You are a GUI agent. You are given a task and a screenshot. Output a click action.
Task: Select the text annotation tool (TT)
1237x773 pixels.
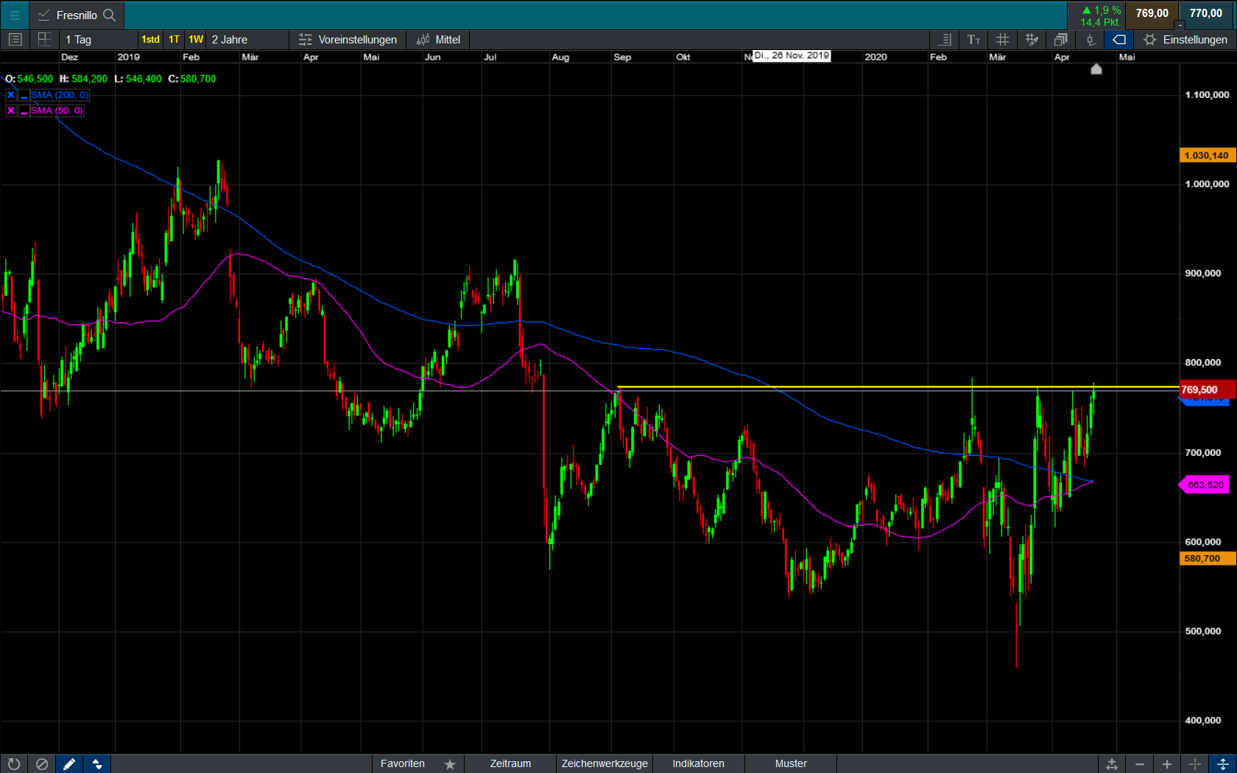coord(973,40)
